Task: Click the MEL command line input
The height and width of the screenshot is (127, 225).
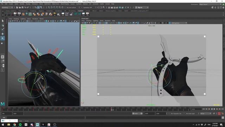Action: tap(46, 117)
